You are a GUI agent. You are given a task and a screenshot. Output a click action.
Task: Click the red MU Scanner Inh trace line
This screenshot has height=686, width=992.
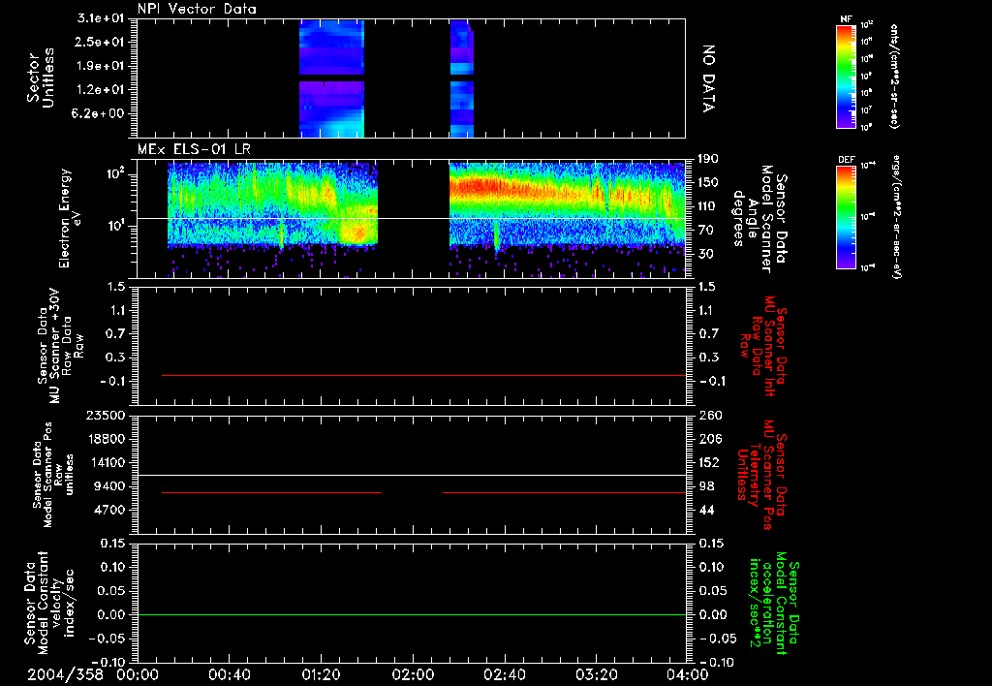[x=423, y=375]
